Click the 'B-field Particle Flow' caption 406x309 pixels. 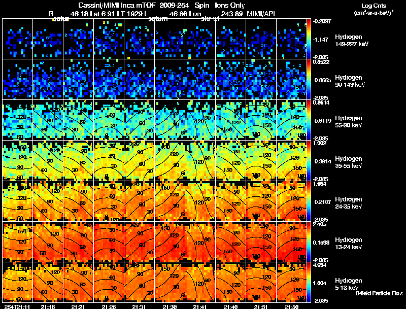point(379,293)
